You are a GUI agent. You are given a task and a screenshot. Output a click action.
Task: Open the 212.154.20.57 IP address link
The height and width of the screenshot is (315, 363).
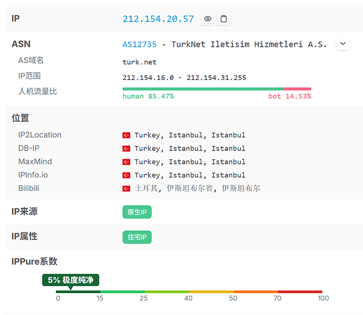(158, 19)
